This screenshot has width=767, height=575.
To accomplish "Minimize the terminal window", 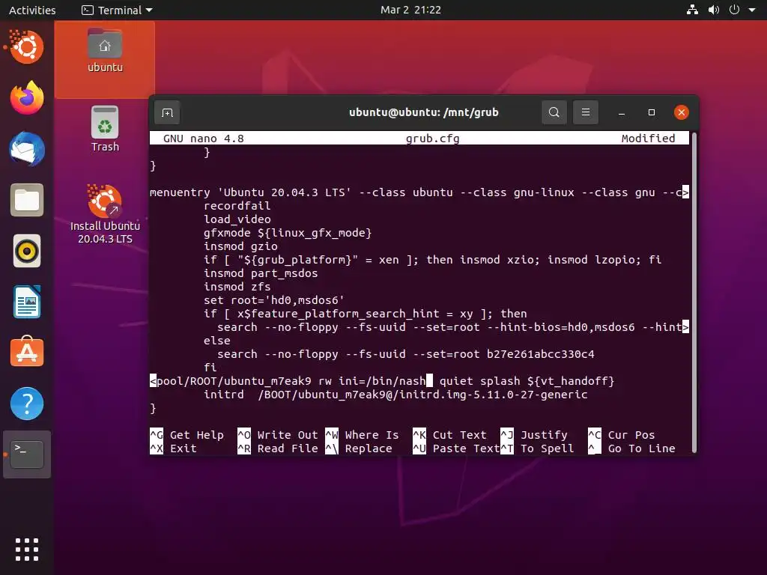I will (x=622, y=112).
